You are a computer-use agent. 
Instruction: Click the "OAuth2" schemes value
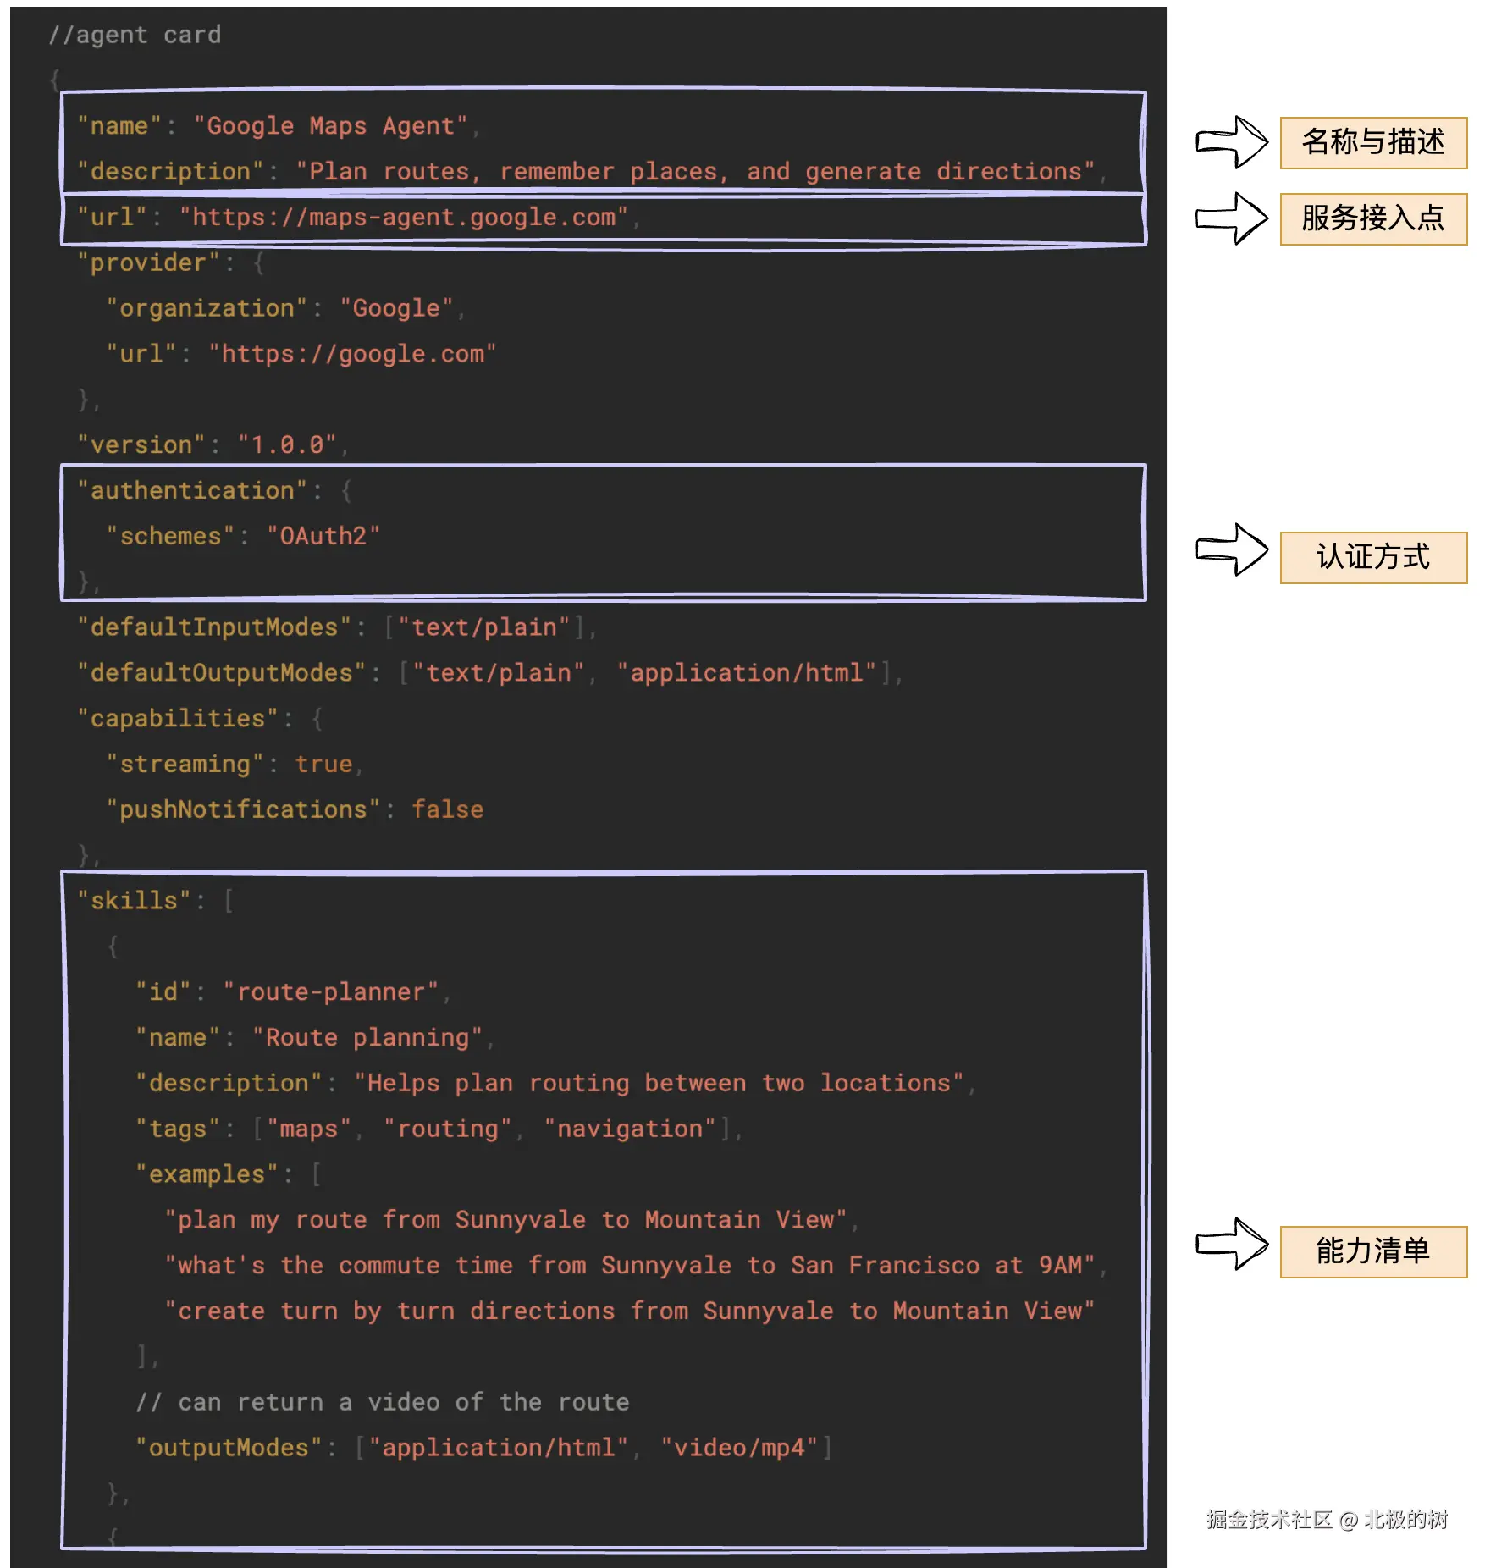(x=323, y=536)
